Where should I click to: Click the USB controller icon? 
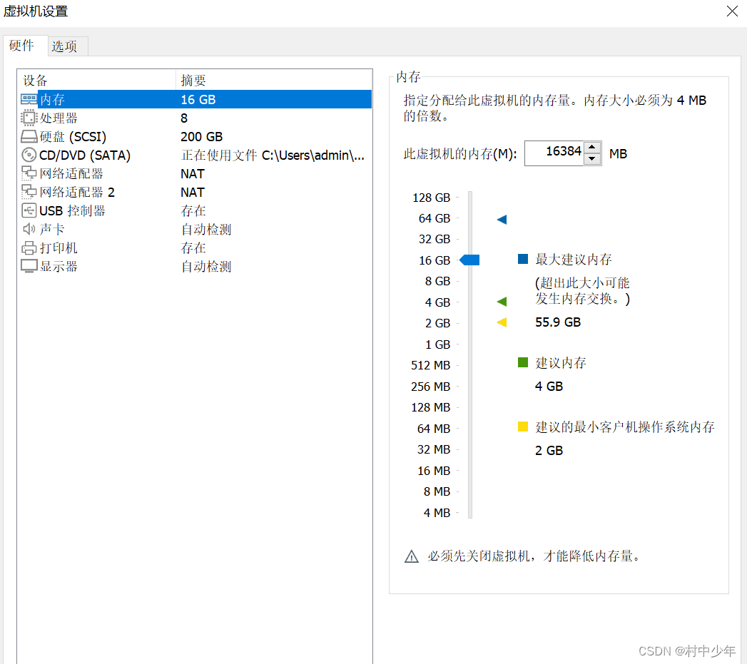coord(29,210)
